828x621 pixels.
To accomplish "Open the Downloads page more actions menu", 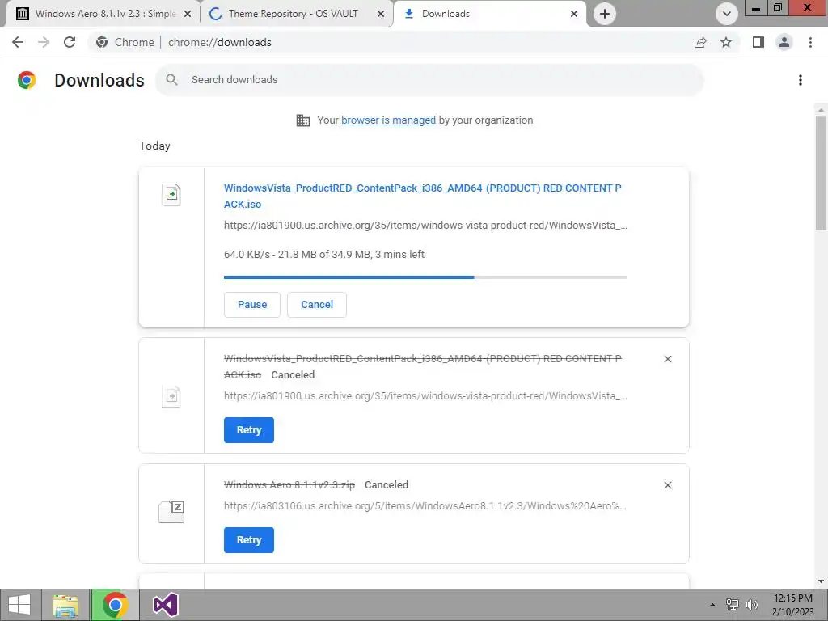I will 801,80.
